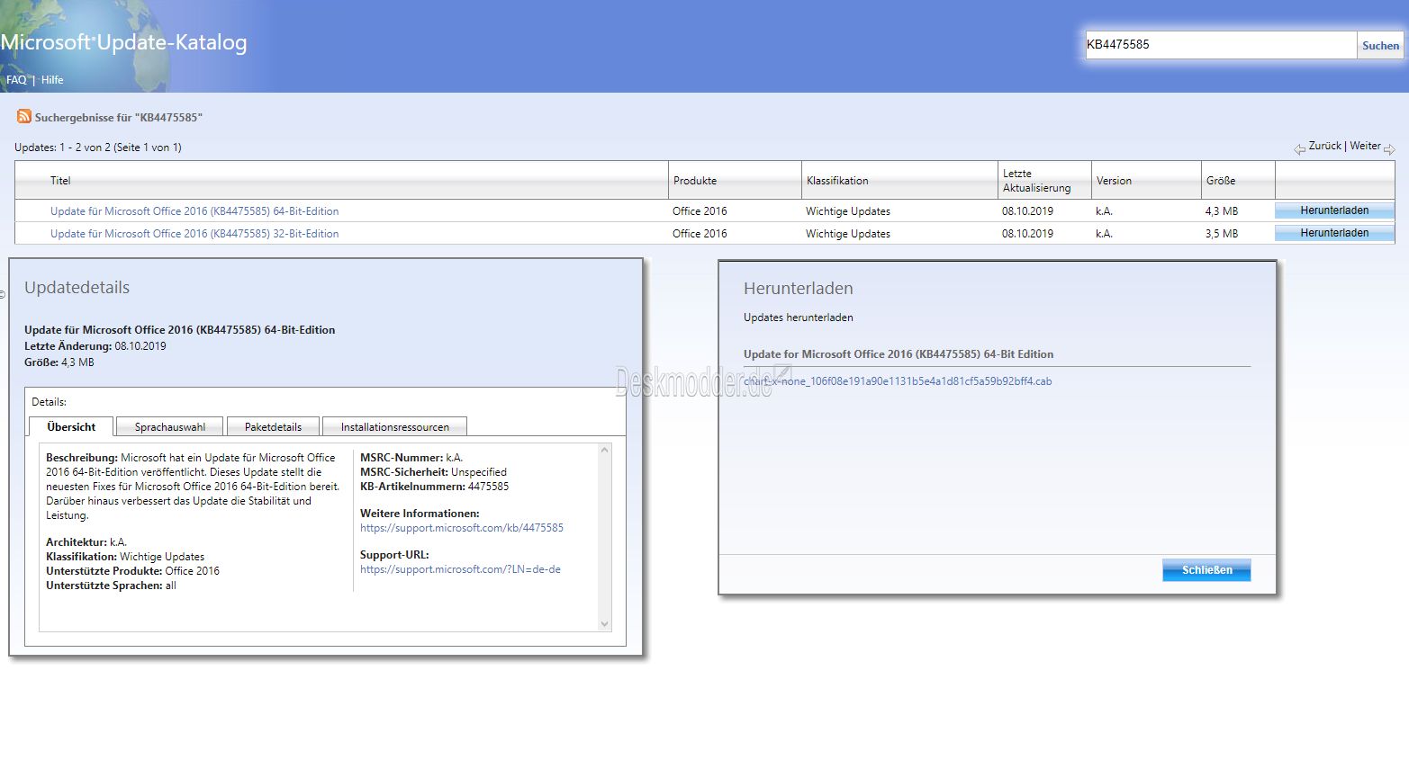The height and width of the screenshot is (760, 1409).
Task: Click the RSS feed icon next to Suchergebnisse
Action: [24, 117]
